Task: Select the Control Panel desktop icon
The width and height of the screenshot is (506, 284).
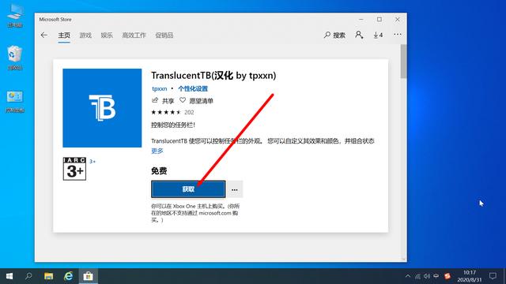Action: 14,102
